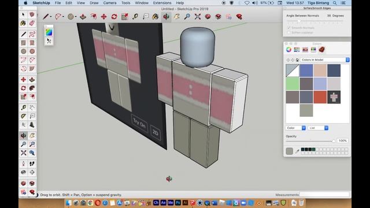Click the Pan hand in top toolbar
Viewport: 370px width, 208px height.
pos(177,17)
